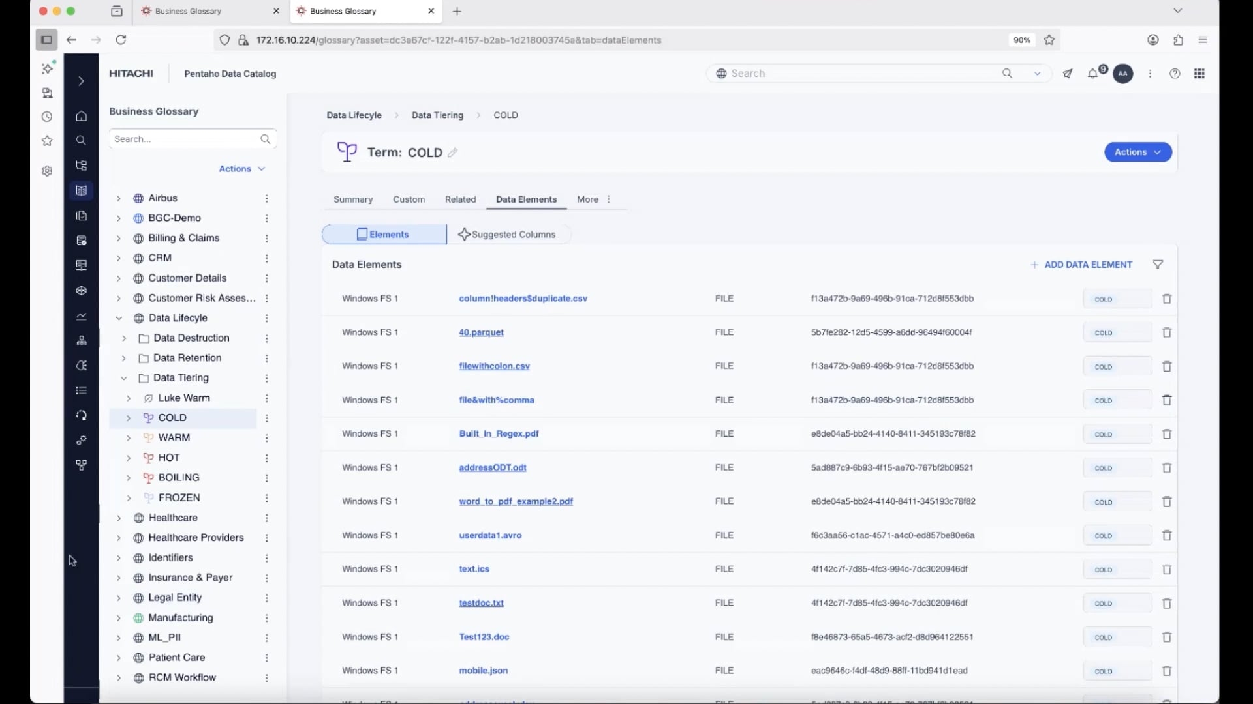Open the Related tab
Screen dimensions: 1253x704
click(460, 199)
